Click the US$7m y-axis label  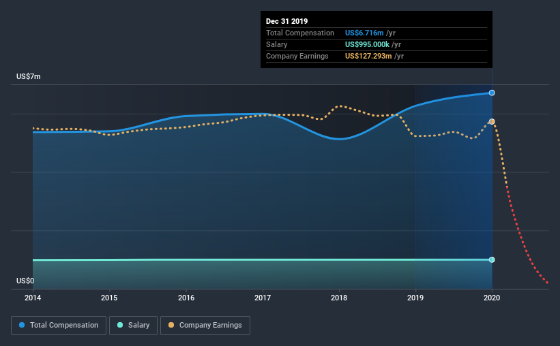coord(29,77)
